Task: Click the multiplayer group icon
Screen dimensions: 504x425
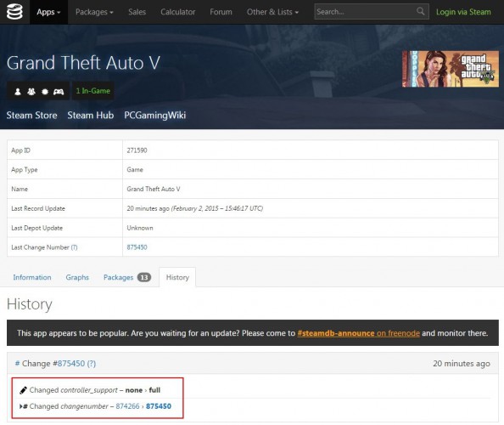Action: click(x=31, y=92)
